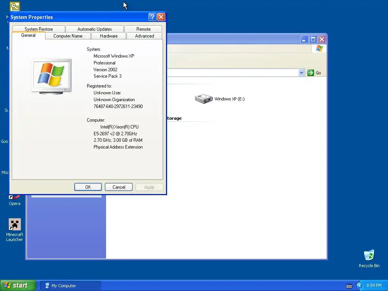Open the Remote tab
388x291 pixels.
[x=143, y=29]
